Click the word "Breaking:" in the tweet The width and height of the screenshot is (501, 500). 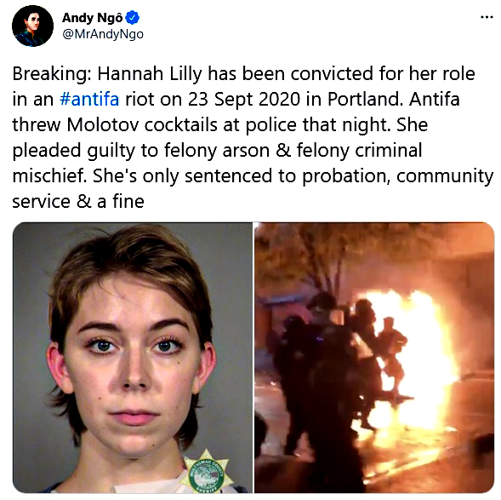point(52,74)
